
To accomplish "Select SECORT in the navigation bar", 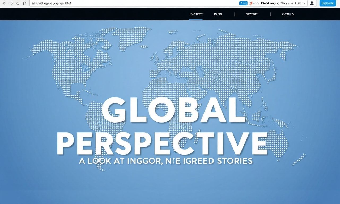I will 252,14.
